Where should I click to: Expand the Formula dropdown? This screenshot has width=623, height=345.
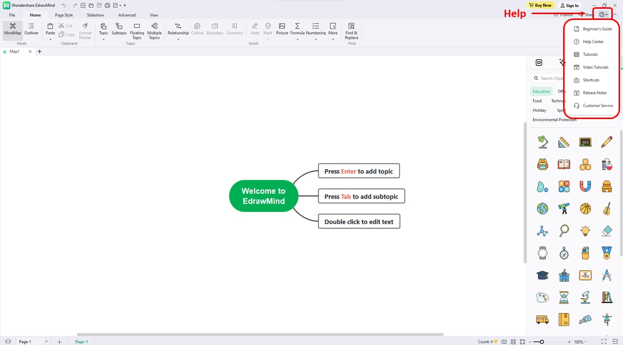(297, 39)
